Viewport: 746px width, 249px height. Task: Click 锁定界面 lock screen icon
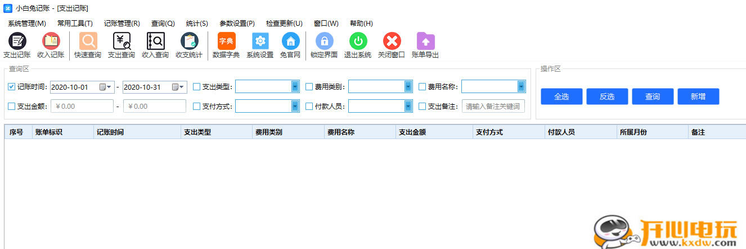click(x=324, y=41)
